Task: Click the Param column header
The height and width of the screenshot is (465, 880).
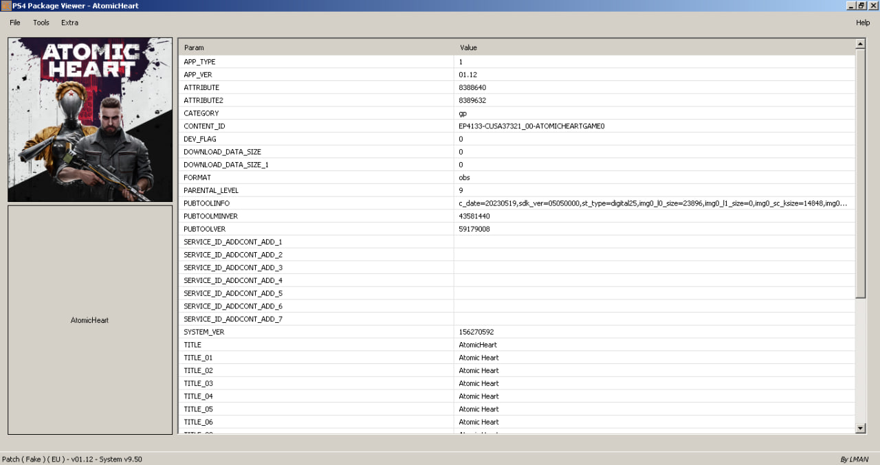Action: click(316, 48)
